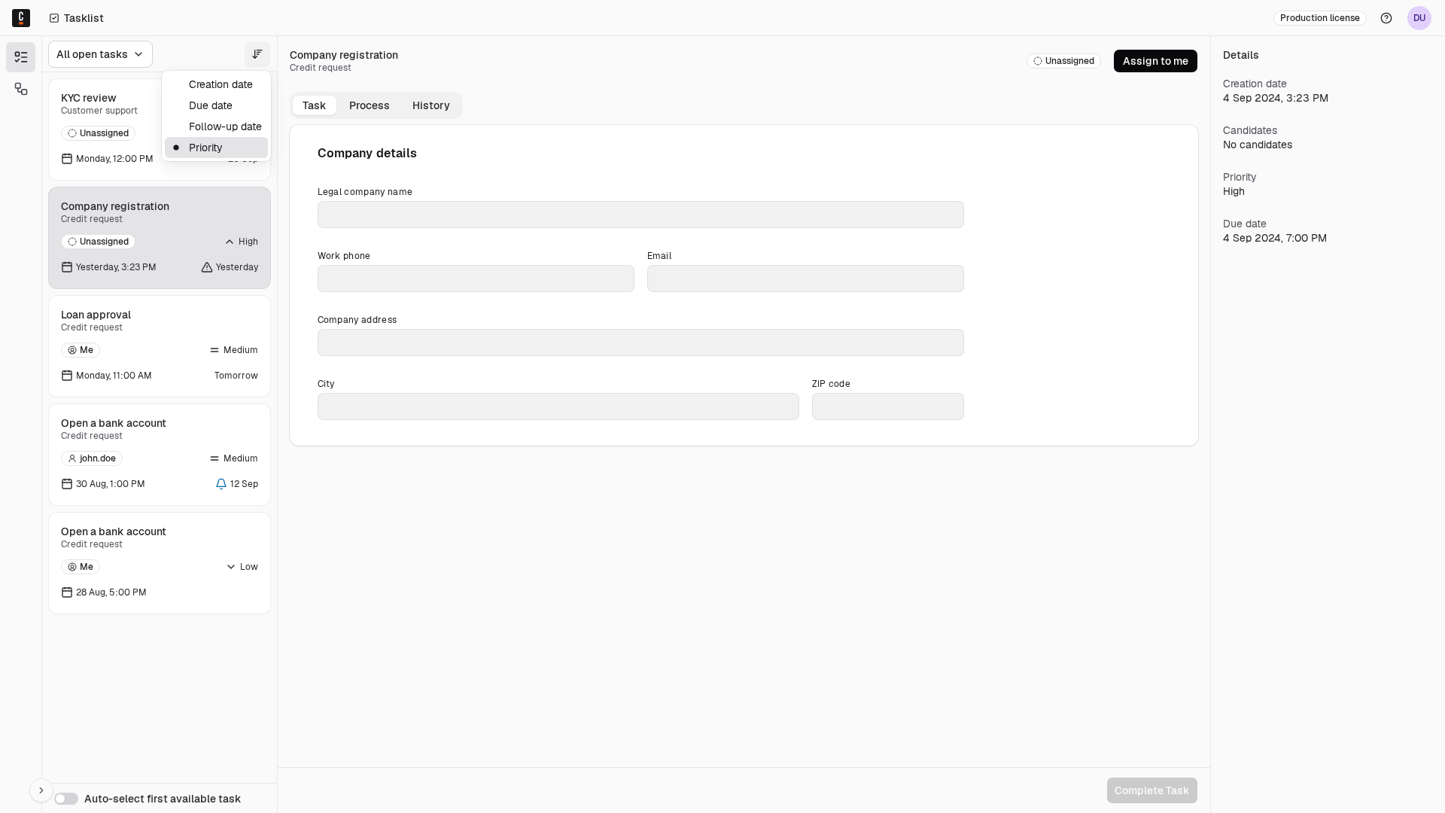Open the help question mark icon
This screenshot has width=1445, height=813.
pos(1386,18)
